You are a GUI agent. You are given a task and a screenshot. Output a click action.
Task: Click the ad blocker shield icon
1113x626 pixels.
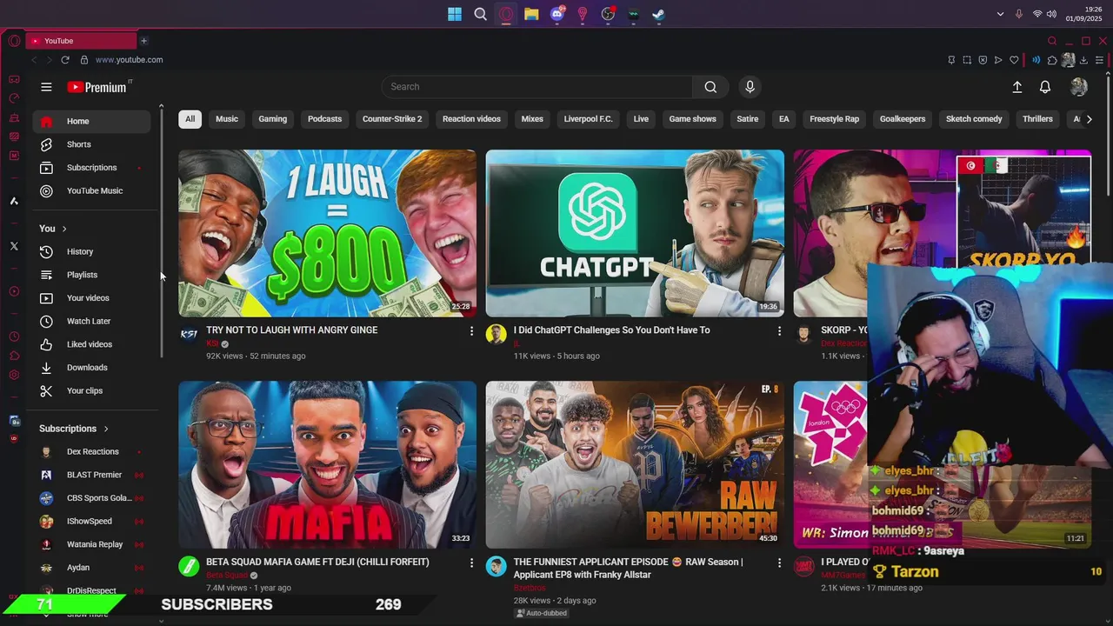pyautogui.click(x=983, y=60)
